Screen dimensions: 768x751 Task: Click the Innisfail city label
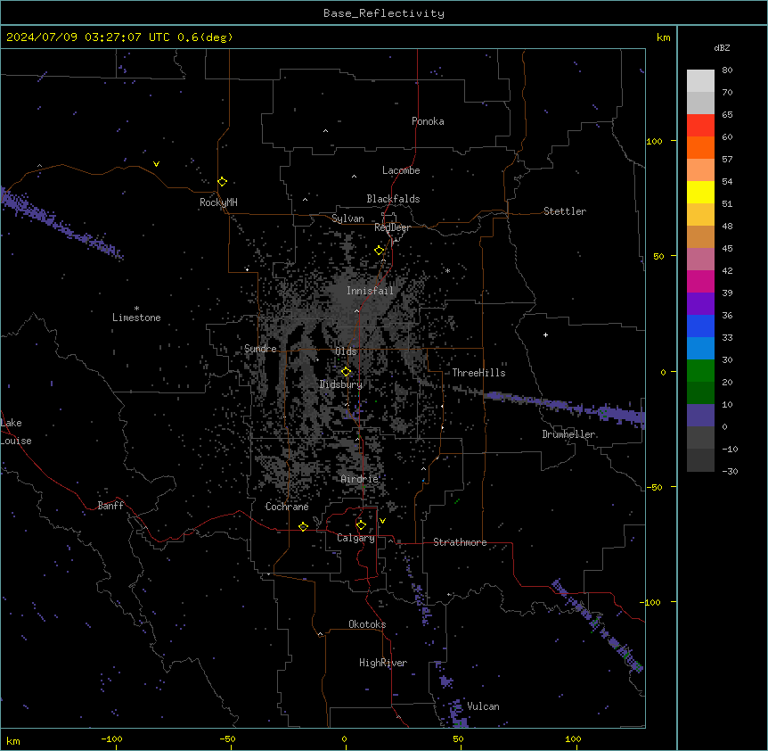pyautogui.click(x=370, y=291)
